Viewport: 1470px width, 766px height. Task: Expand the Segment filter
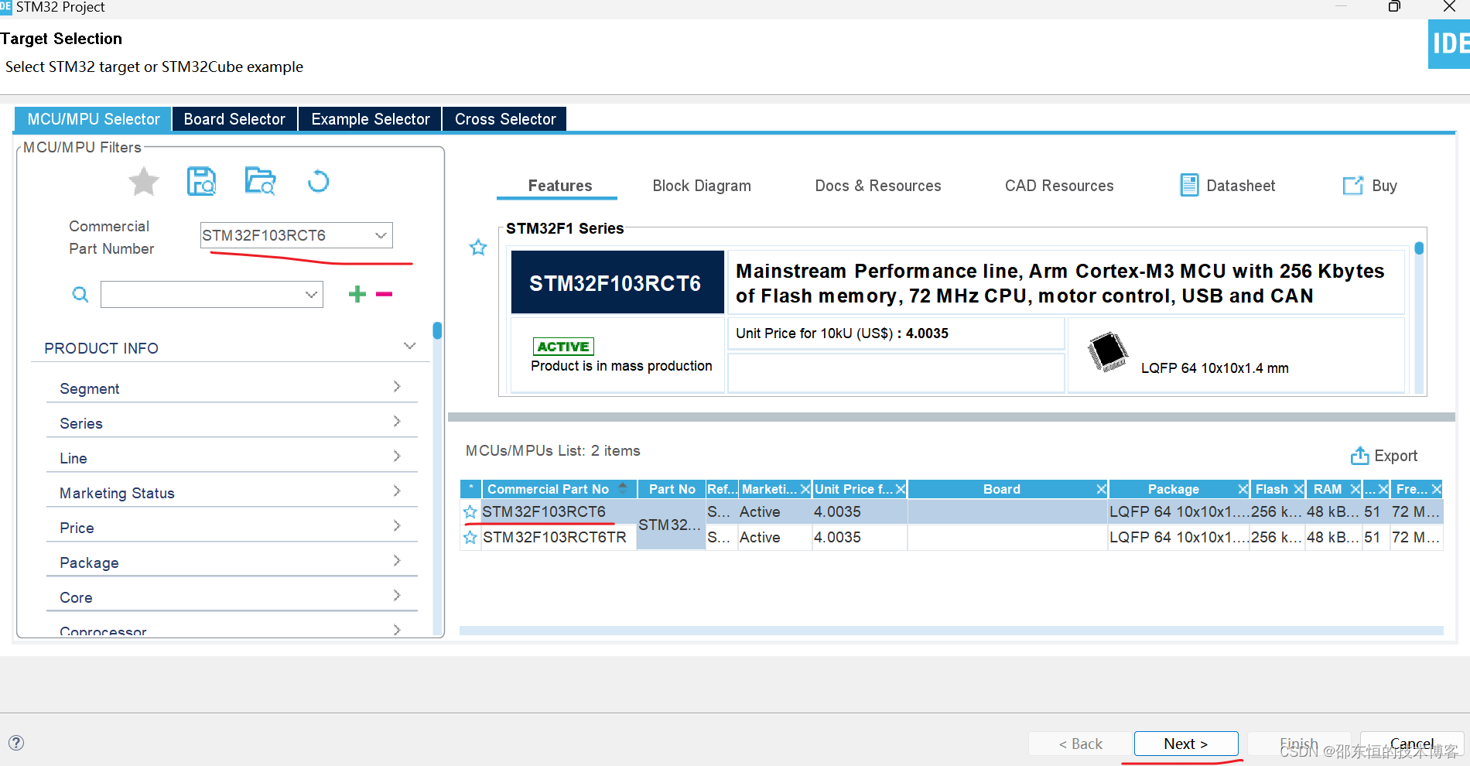[397, 386]
